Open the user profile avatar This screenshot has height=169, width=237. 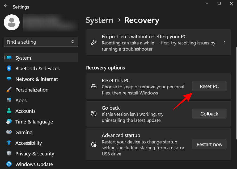point(11,22)
